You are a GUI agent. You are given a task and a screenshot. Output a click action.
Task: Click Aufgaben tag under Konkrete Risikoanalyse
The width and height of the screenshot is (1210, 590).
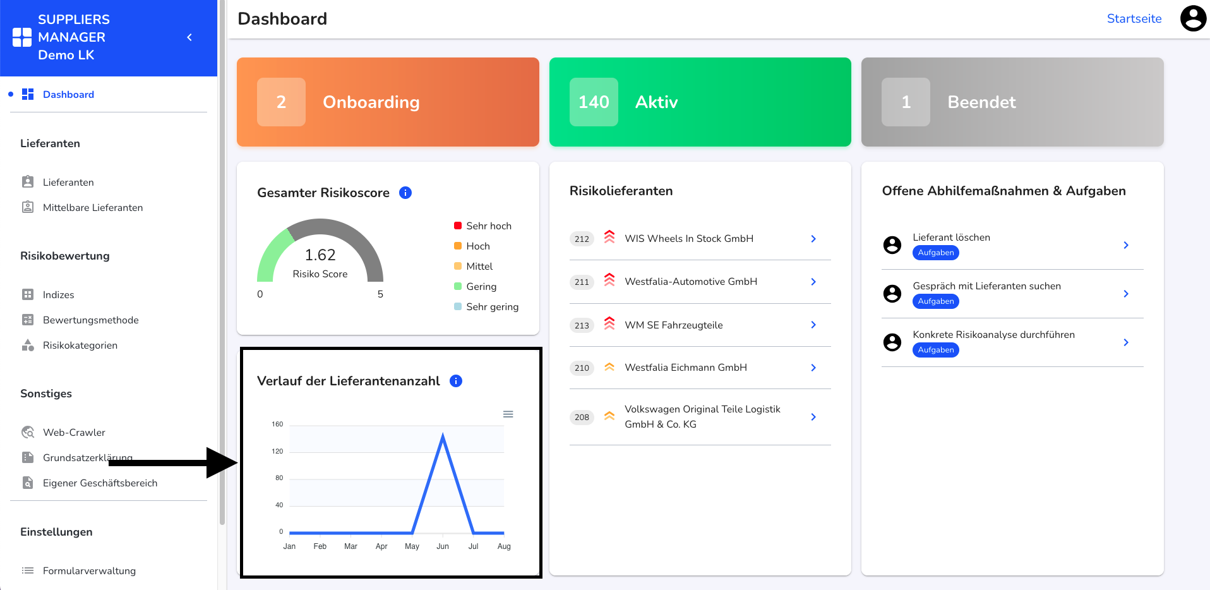click(936, 350)
